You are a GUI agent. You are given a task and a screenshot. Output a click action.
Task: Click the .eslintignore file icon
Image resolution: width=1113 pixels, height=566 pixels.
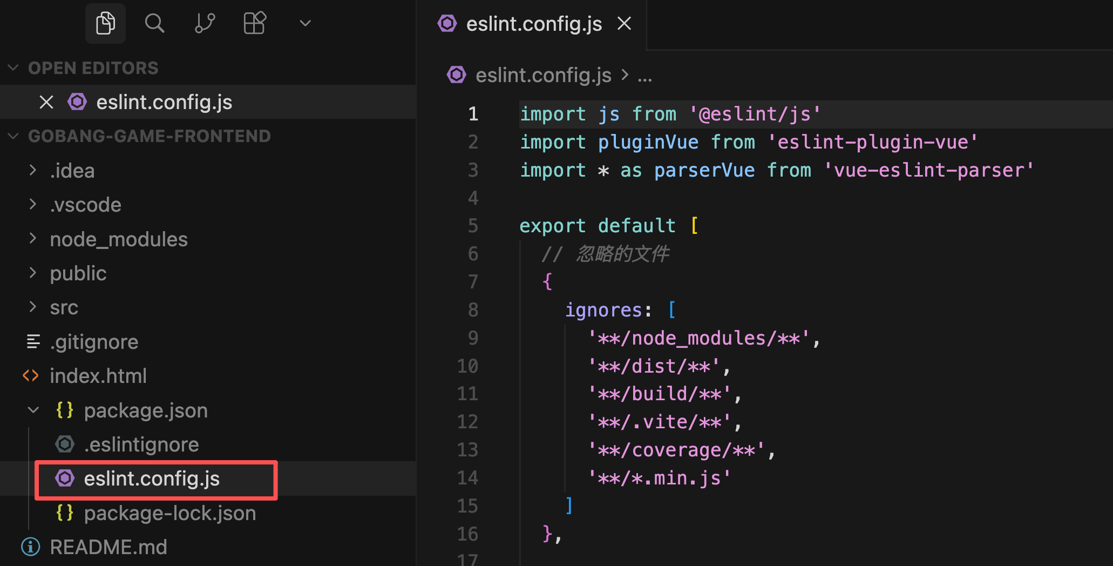tap(65, 444)
